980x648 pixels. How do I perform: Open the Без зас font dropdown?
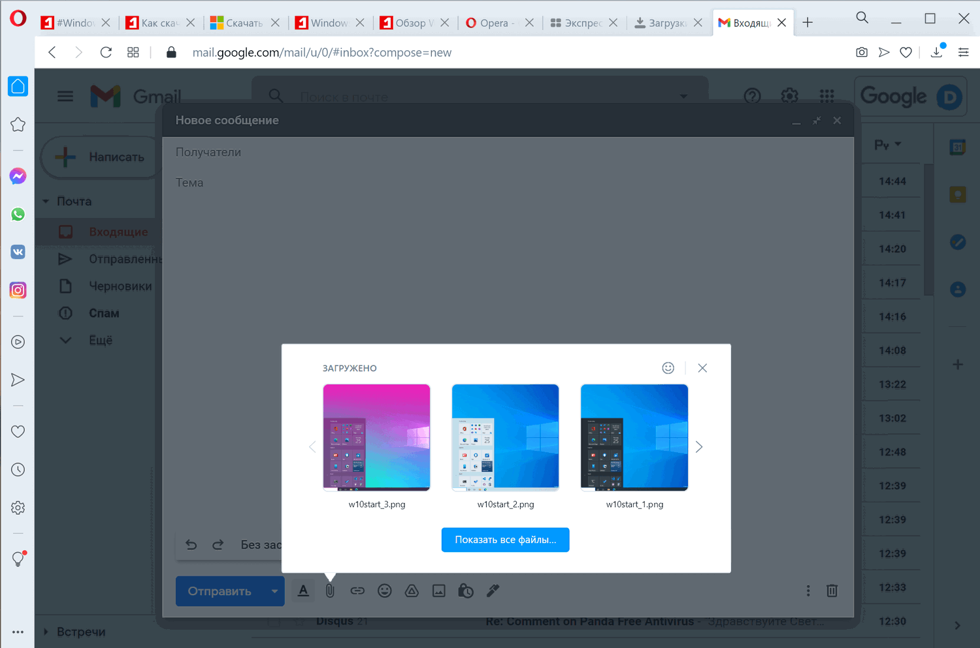coord(261,545)
